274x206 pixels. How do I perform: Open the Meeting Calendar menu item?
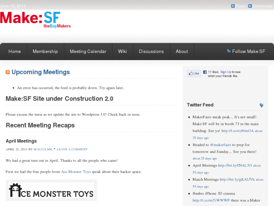coord(88,51)
